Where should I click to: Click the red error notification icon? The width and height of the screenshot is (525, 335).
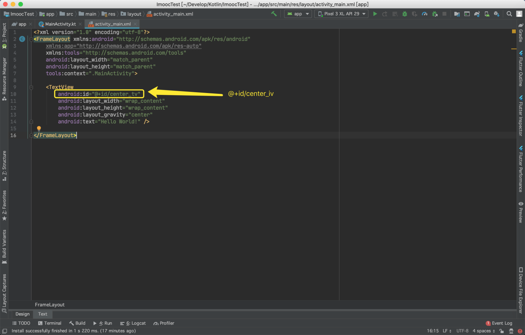pyautogui.click(x=520, y=331)
